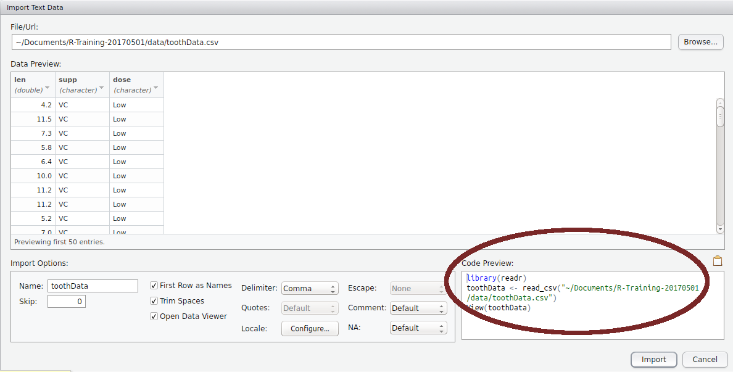Screen dimensions: 733x372
Task: Expand the Delimiter dropdown set to Comma
Action: tap(310, 289)
